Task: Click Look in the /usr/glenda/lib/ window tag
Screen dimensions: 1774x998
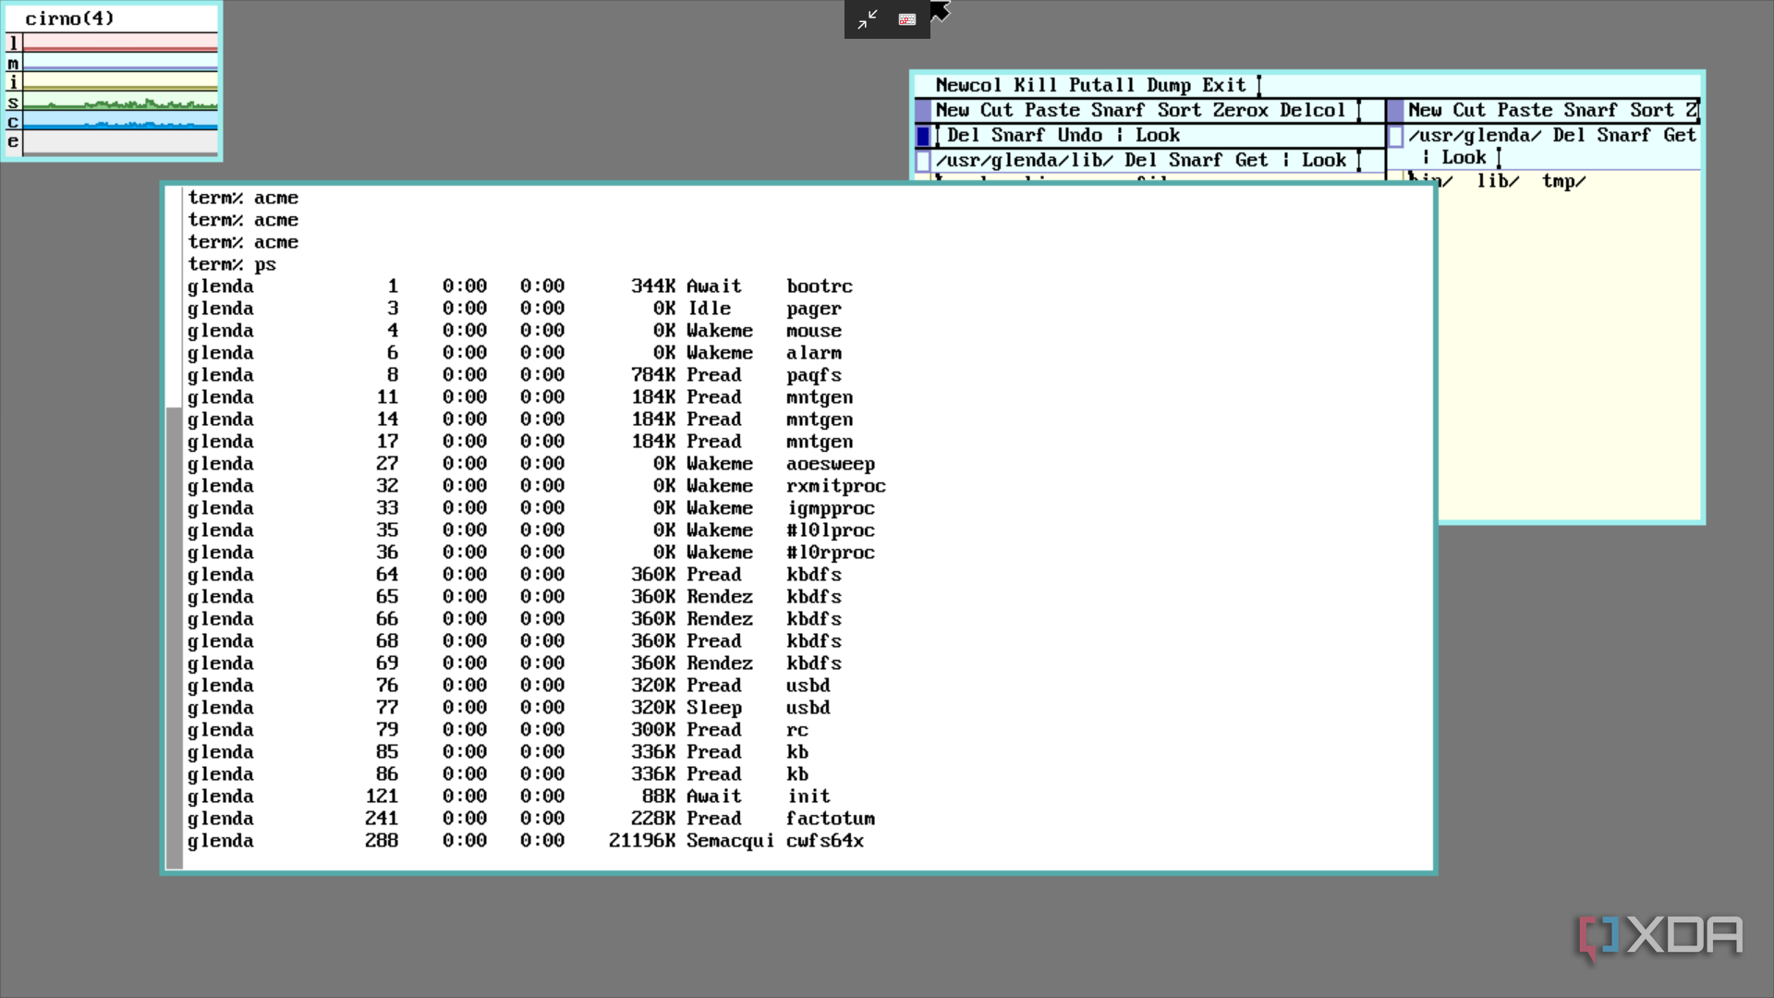Action: click(1324, 160)
